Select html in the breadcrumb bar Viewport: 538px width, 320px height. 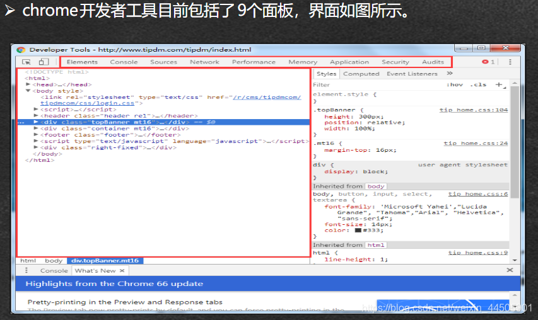(x=28, y=261)
